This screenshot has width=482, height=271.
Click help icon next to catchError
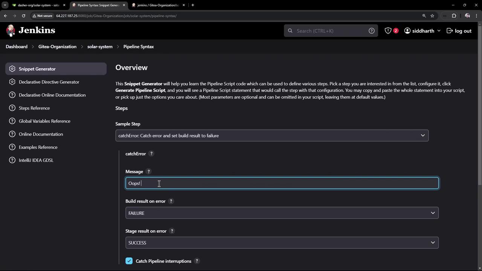tap(151, 154)
